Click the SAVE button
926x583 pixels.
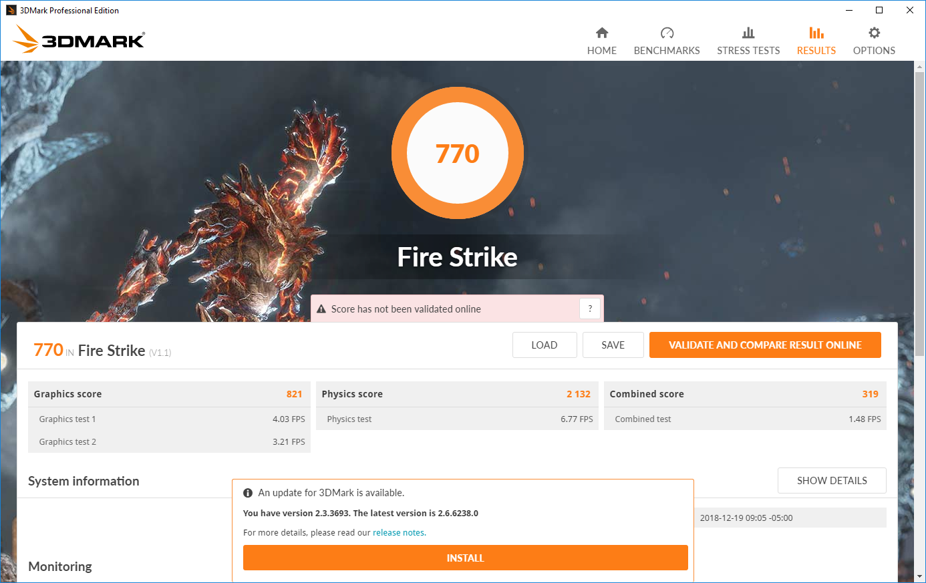click(613, 345)
